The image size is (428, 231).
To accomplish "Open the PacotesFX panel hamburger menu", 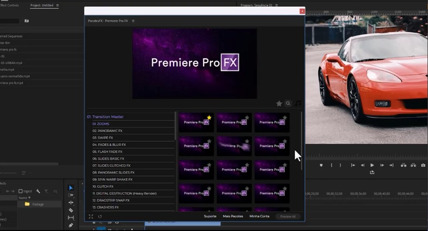I will (x=133, y=21).
